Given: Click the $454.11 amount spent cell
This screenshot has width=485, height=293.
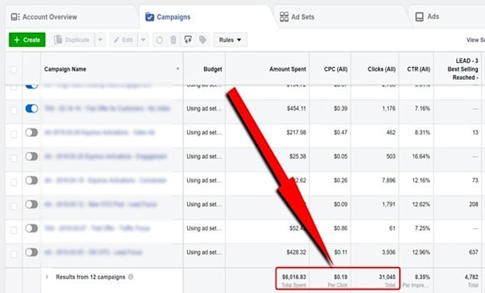Looking at the screenshot, I should pyautogui.click(x=296, y=108).
